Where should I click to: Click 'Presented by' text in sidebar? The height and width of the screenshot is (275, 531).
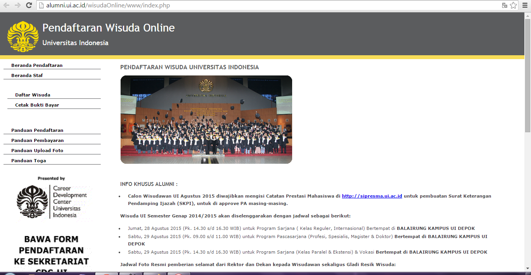click(x=51, y=179)
